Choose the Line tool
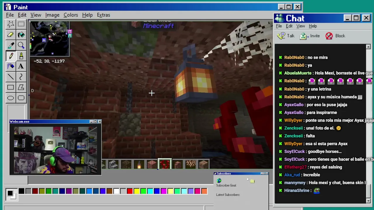The height and width of the screenshot is (210, 374). click(11, 77)
